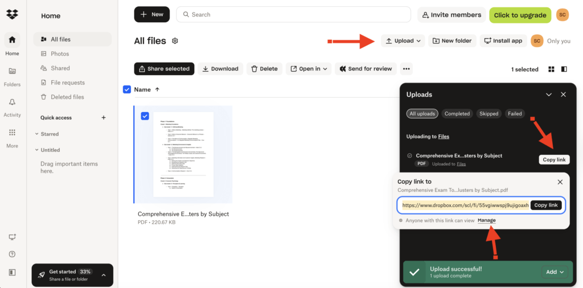This screenshot has height=288, width=583.
Task: Click Share selected
Action: (165, 69)
